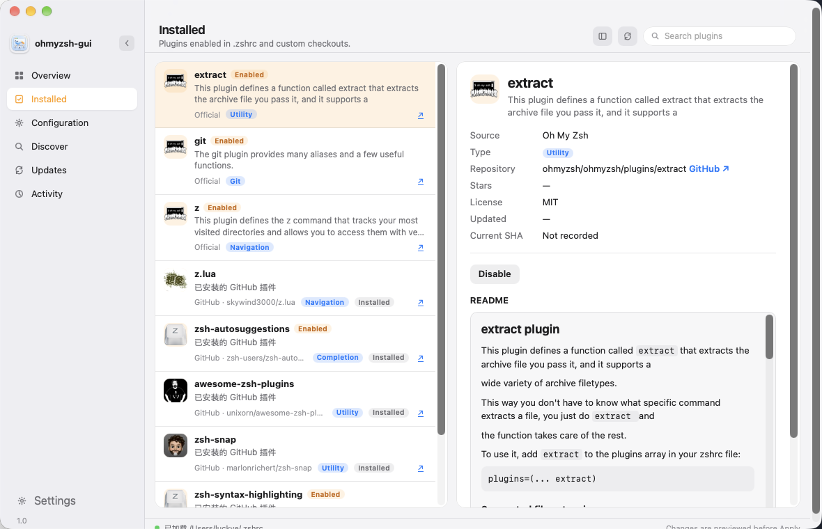Click the Utility type badge in details
Screen dimensions: 822x529
(557, 152)
